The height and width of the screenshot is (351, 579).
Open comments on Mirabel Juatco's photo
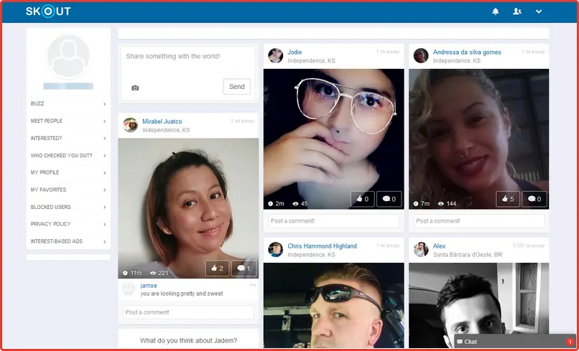(x=244, y=268)
